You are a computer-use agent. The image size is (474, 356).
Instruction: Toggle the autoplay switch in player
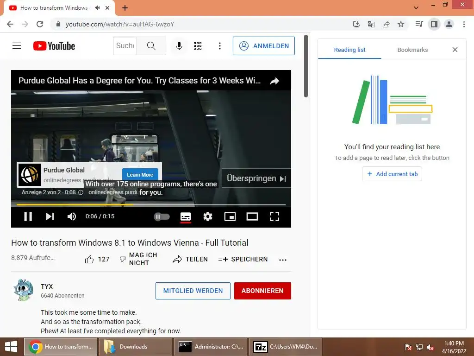(x=162, y=216)
